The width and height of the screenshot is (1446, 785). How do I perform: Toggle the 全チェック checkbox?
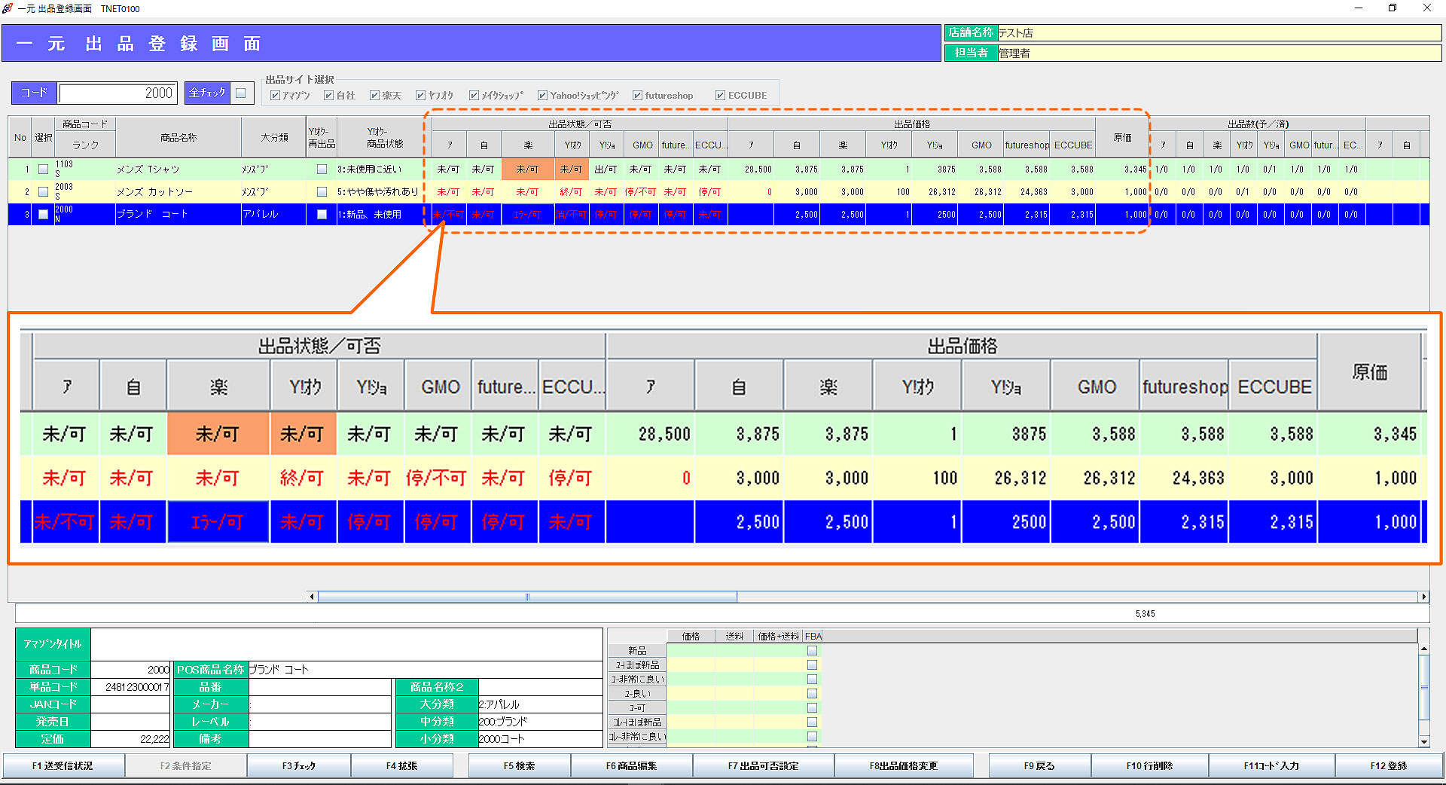(241, 93)
